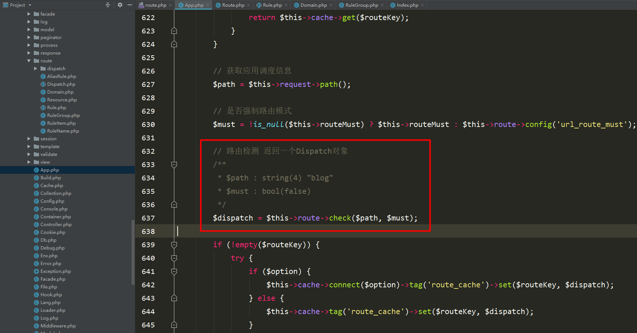Expand the process folder
The image size is (637, 333).
pyautogui.click(x=29, y=45)
